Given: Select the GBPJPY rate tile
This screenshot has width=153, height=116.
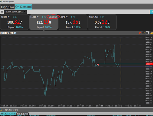Looking at the screenshot, I should [73, 22].
